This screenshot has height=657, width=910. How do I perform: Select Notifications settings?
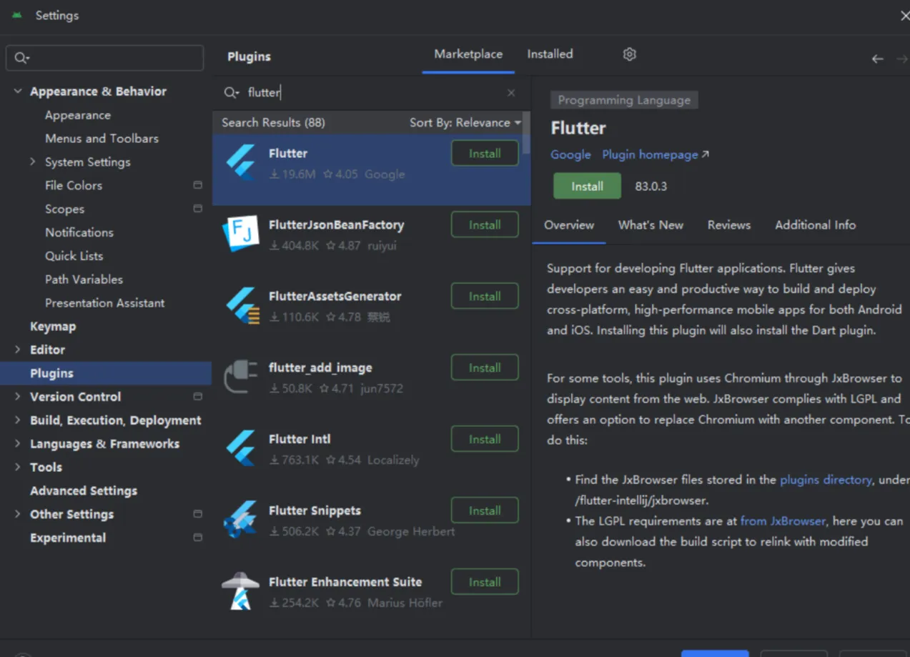point(79,232)
